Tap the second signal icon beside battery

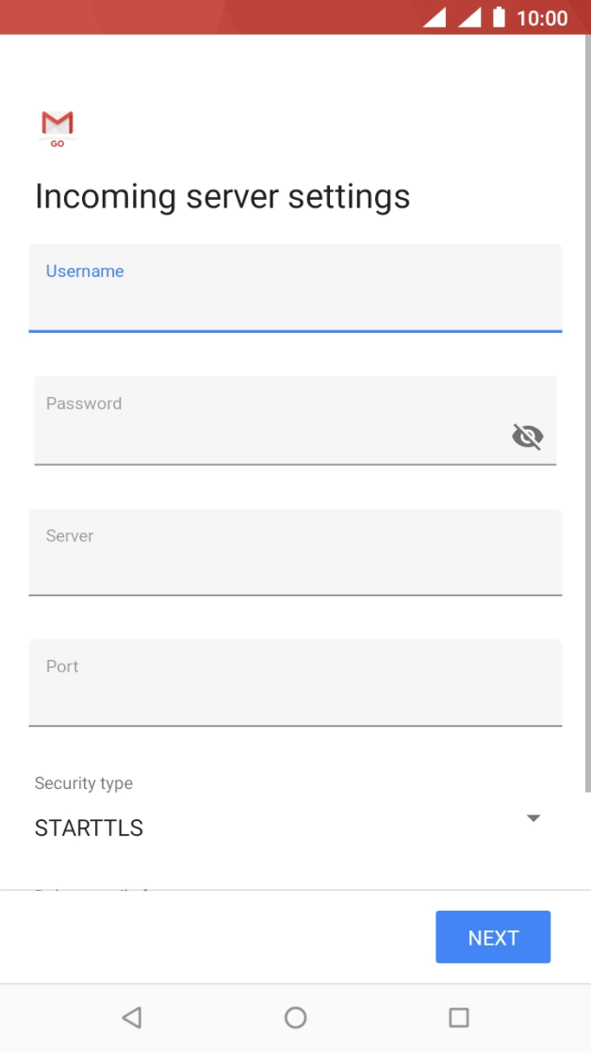click(469, 18)
